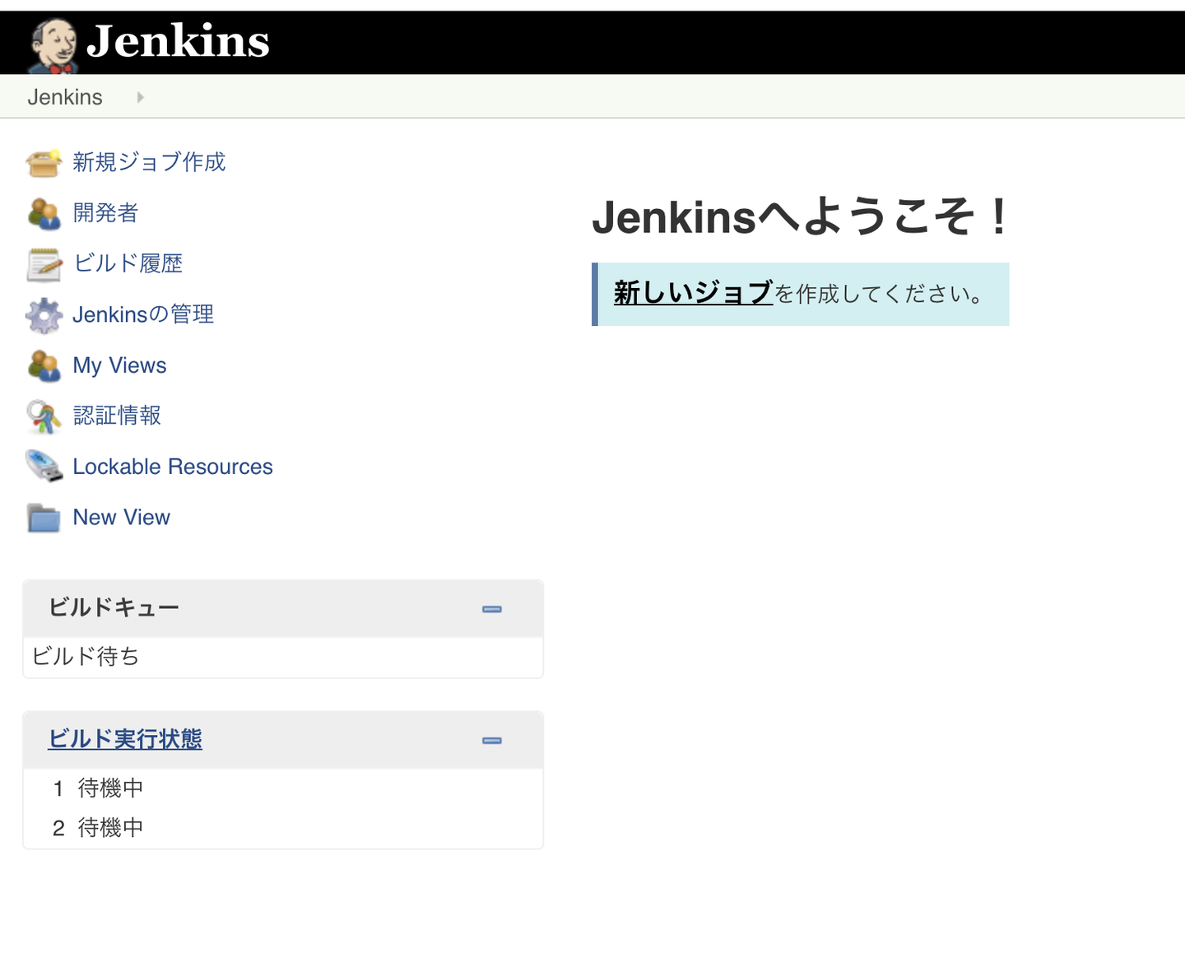Click the Lockable Resources USB drive icon

click(x=44, y=467)
